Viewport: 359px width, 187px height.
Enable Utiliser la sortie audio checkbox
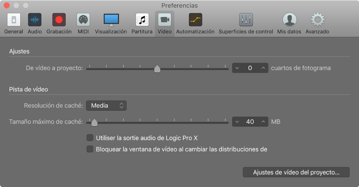tap(90, 138)
